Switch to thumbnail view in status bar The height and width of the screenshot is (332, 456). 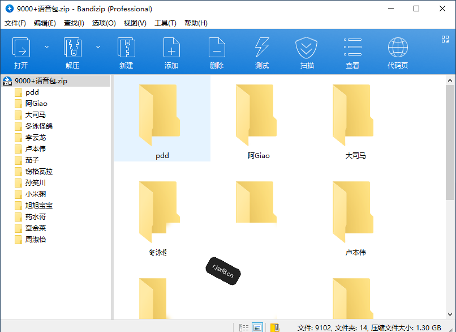point(257,327)
